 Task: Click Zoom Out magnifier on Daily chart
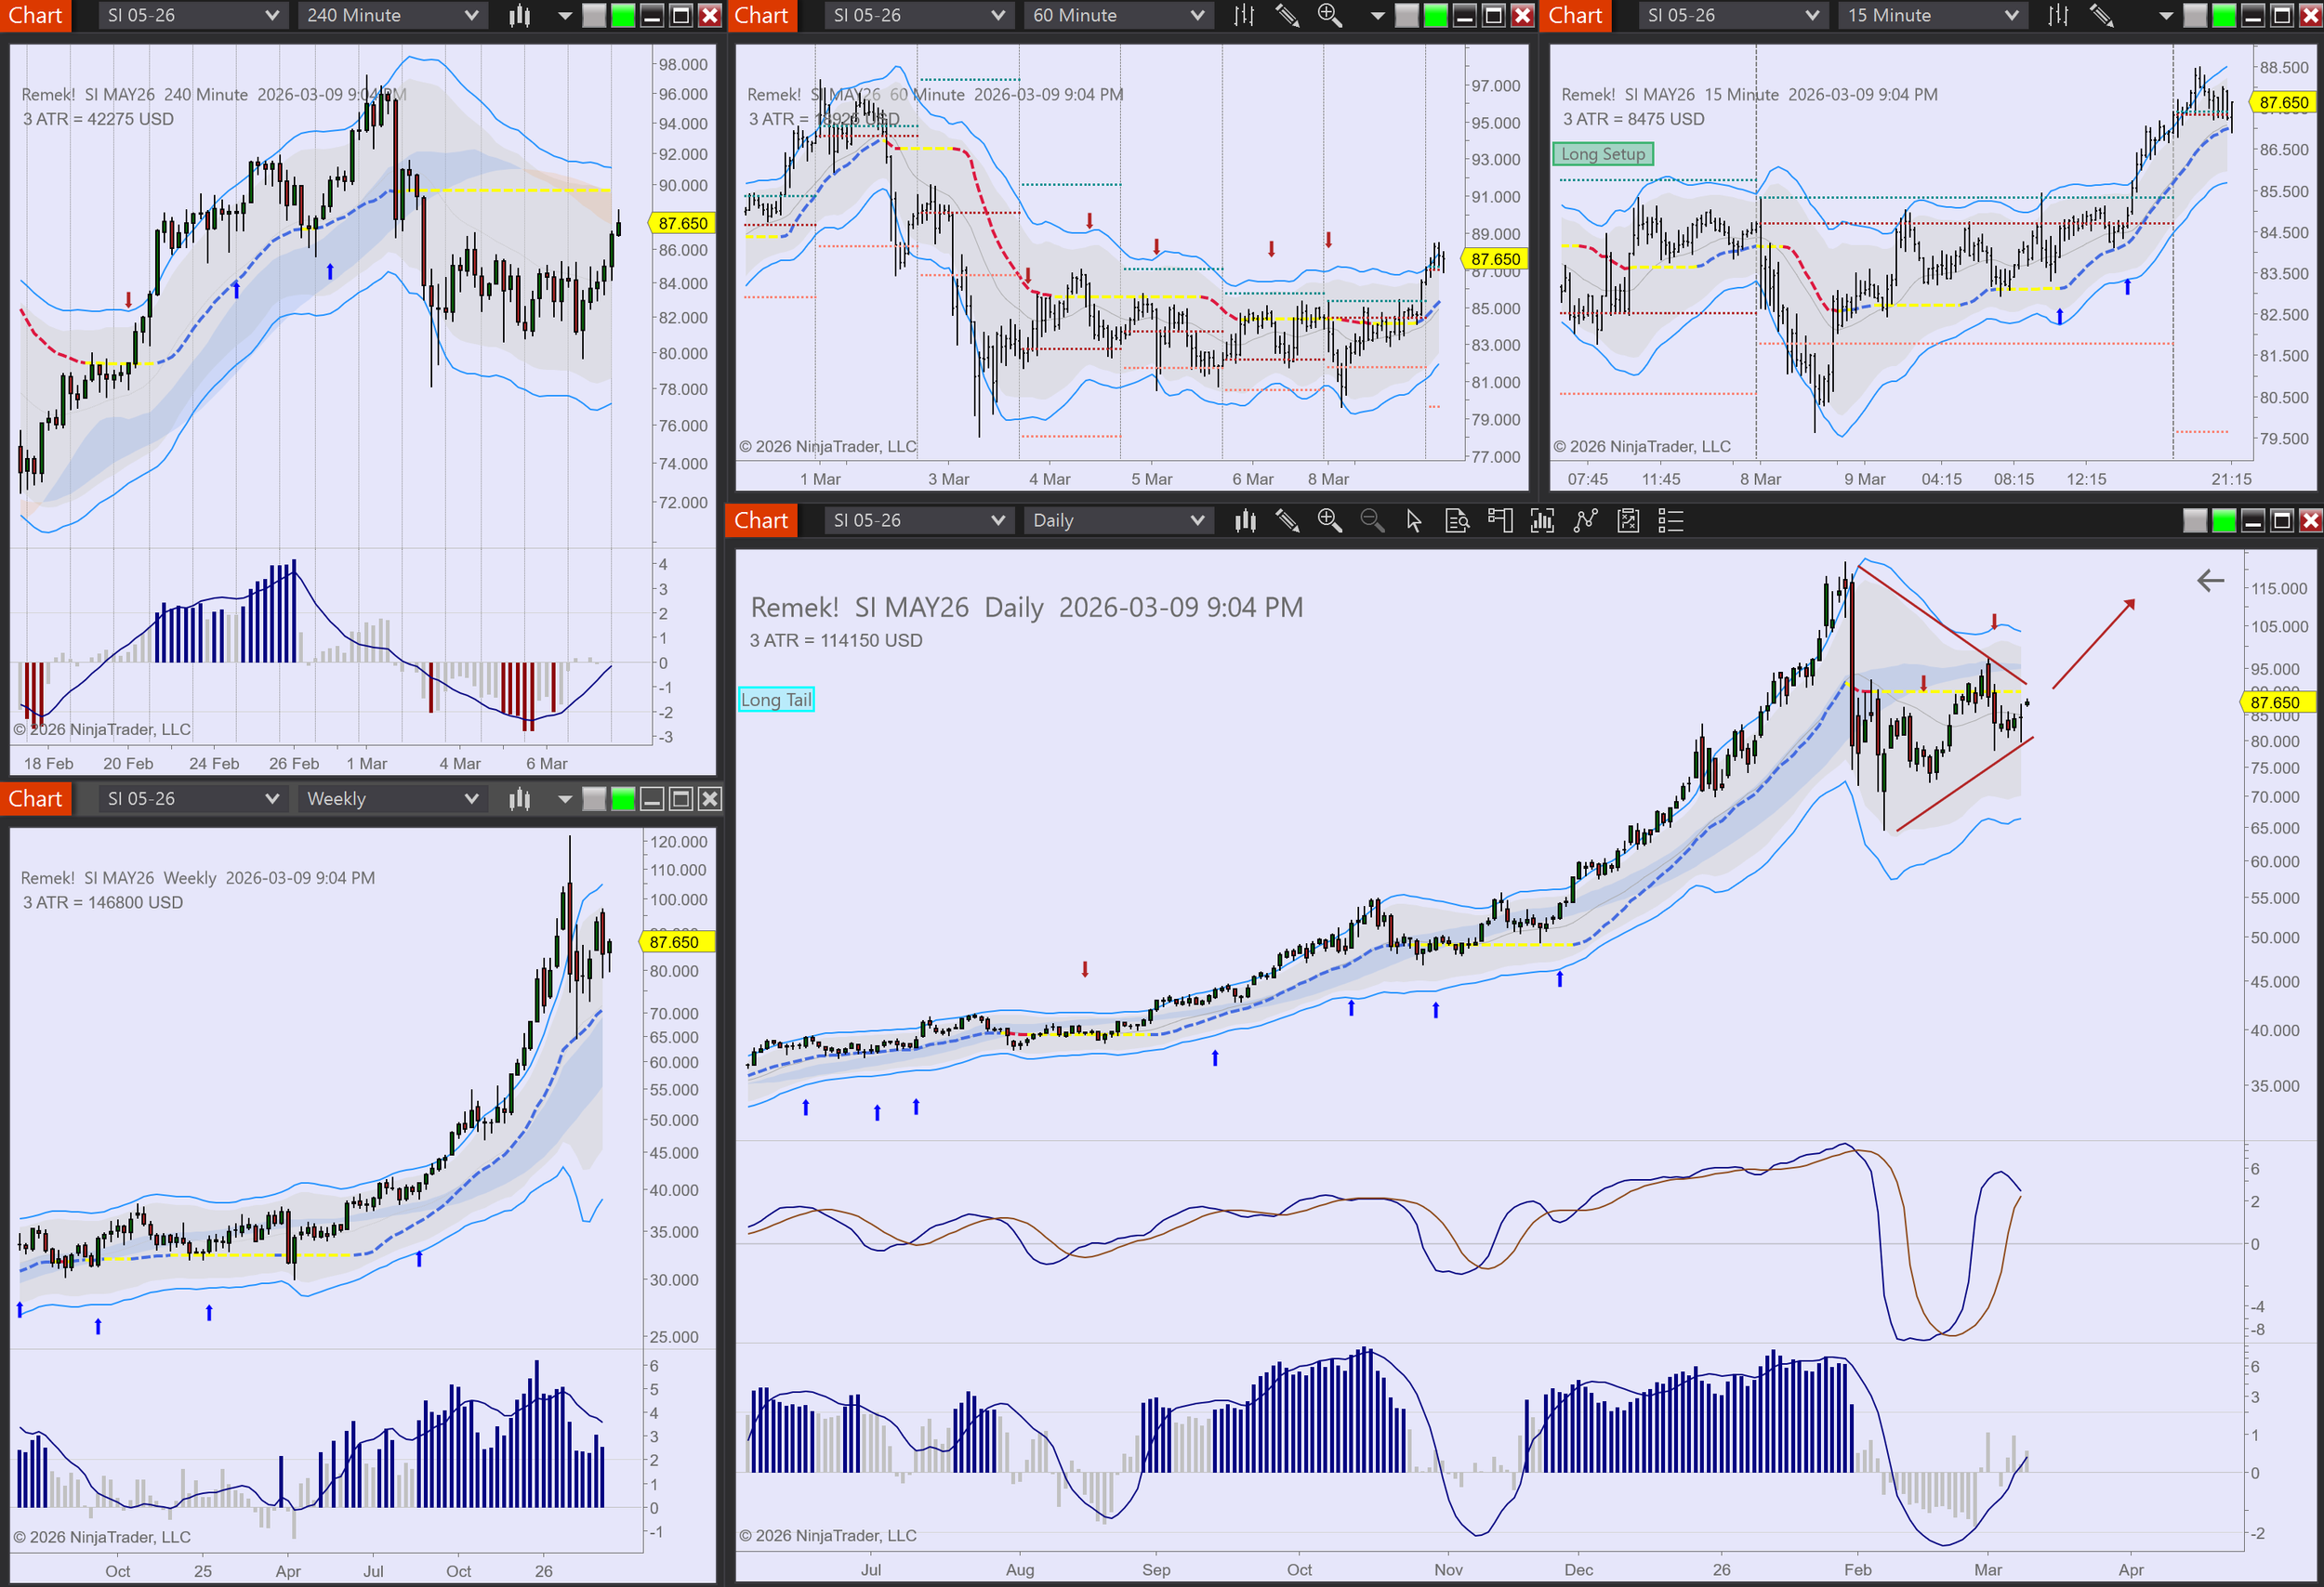pos(1372,520)
